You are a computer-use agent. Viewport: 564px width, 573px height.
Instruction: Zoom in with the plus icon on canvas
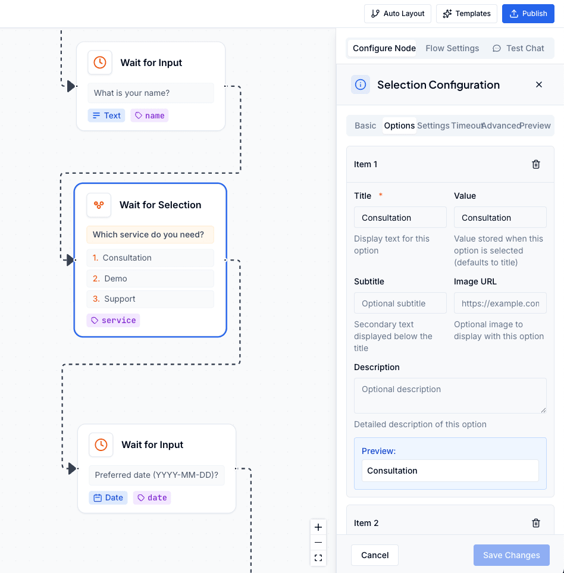coord(318,527)
